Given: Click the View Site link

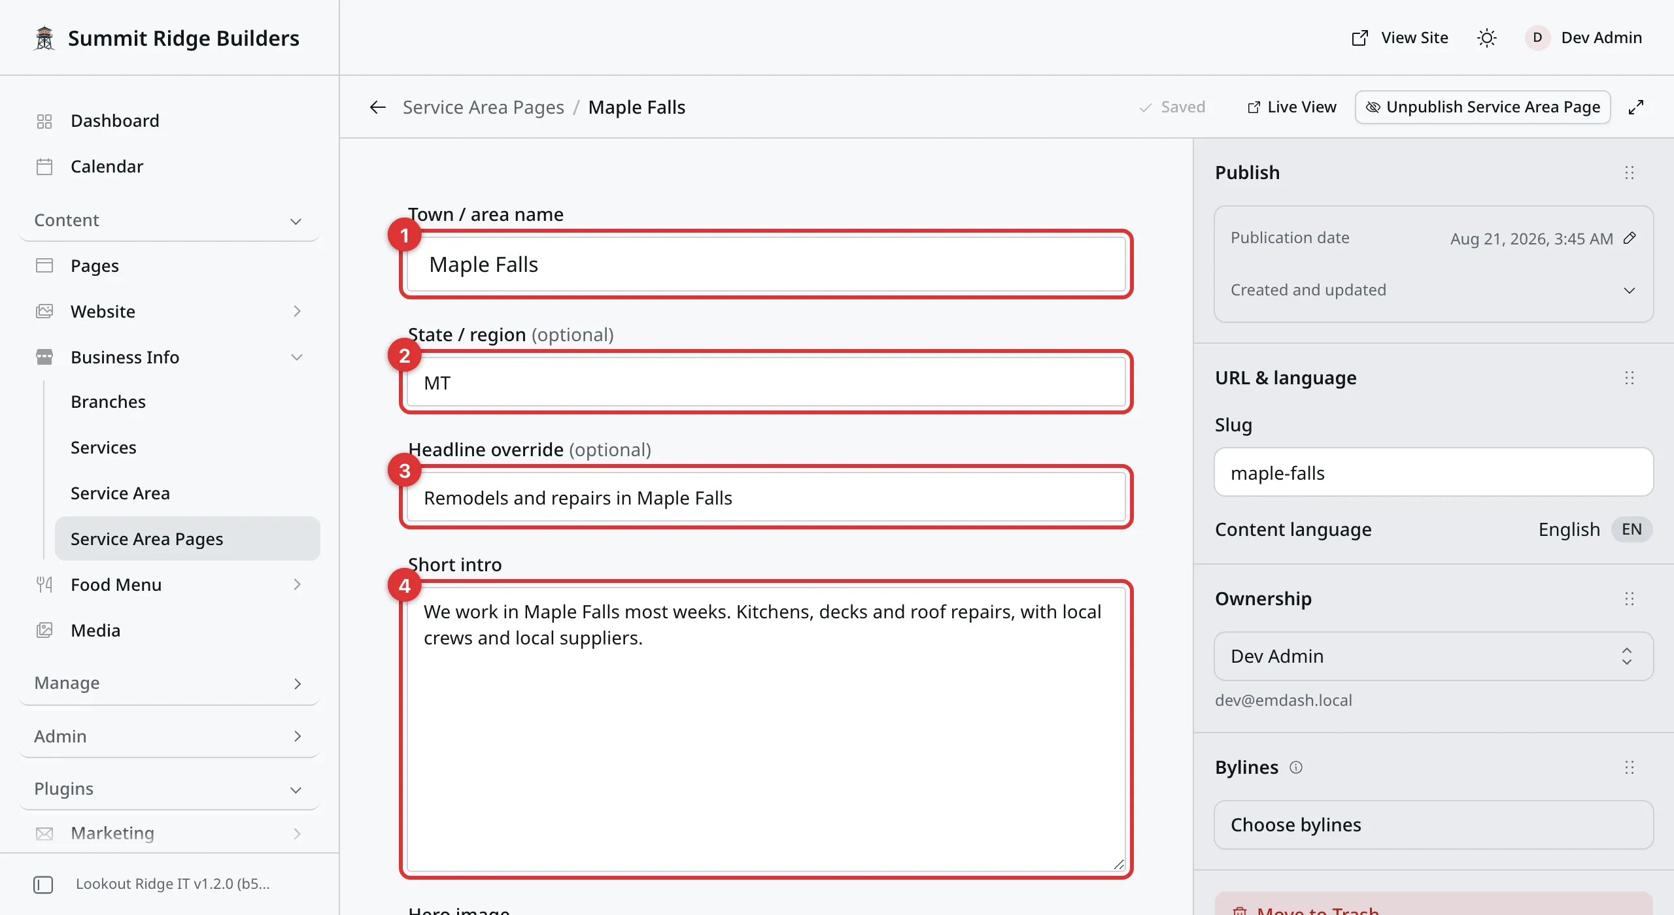Looking at the screenshot, I should (x=1400, y=38).
